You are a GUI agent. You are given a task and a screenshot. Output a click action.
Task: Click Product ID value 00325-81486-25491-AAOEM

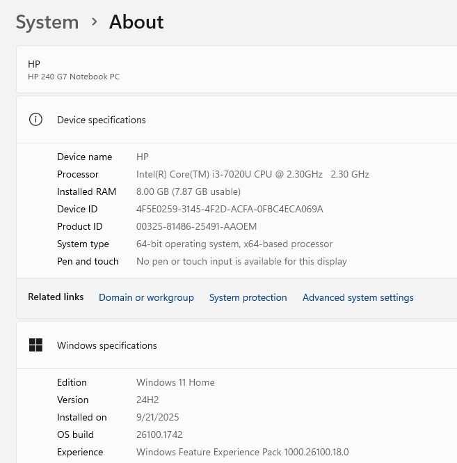(x=196, y=226)
